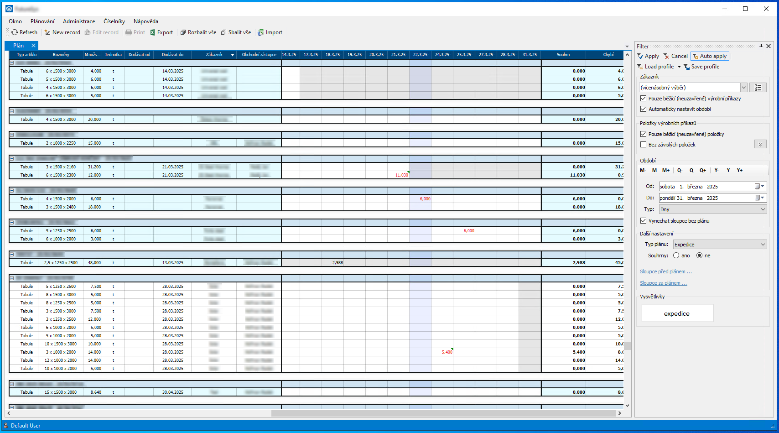Uncheck Automaticky nastavit období
Image resolution: width=779 pixels, height=433 pixels.
643,109
